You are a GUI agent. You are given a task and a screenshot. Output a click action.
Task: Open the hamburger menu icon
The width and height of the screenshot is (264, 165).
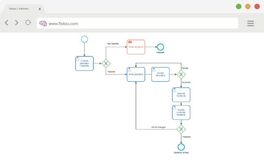(x=251, y=23)
